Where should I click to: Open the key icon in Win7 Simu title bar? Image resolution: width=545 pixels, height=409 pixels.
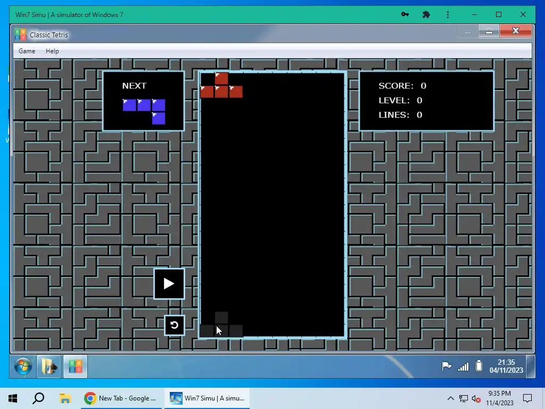pos(405,14)
